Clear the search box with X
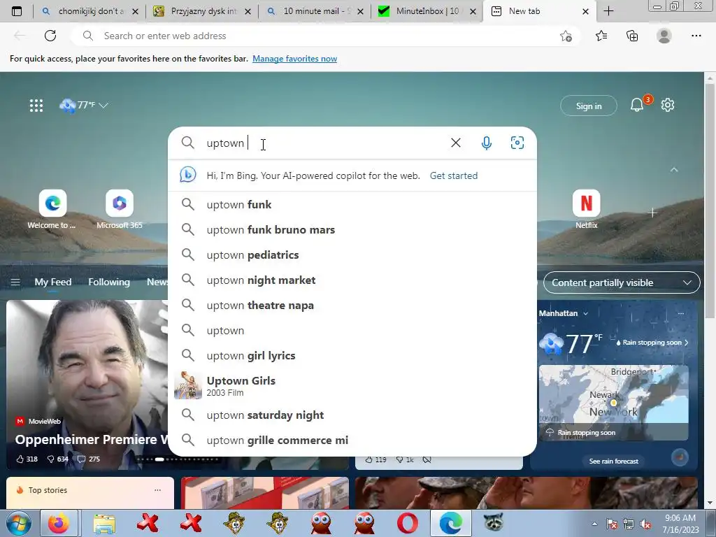The image size is (716, 537). 455,143
